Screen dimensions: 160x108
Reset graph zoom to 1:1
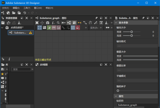(x=42, y=23)
